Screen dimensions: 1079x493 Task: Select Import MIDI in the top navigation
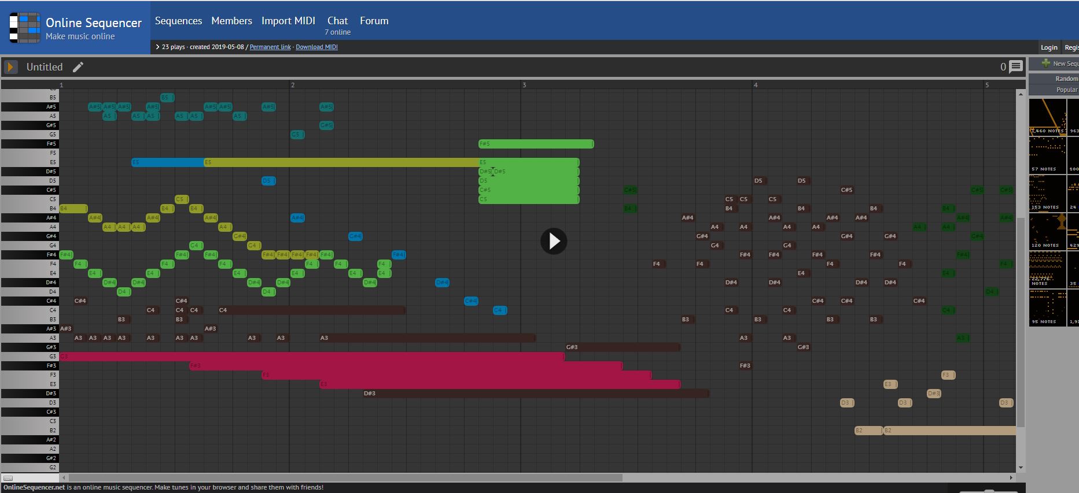tap(288, 21)
